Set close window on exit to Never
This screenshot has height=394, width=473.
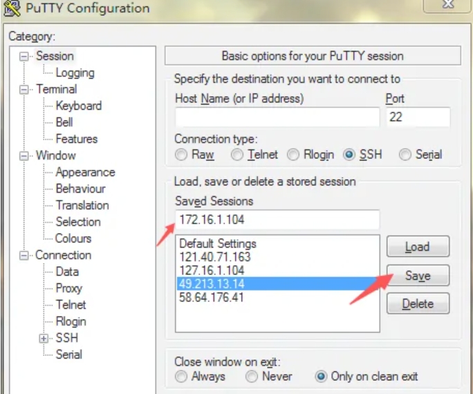[269, 377]
